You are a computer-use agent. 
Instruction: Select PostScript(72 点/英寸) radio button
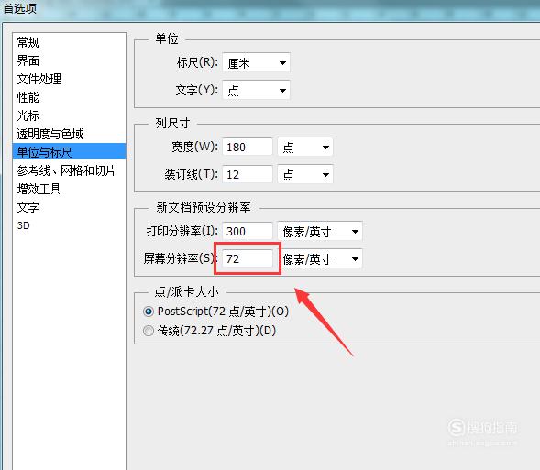coord(149,312)
